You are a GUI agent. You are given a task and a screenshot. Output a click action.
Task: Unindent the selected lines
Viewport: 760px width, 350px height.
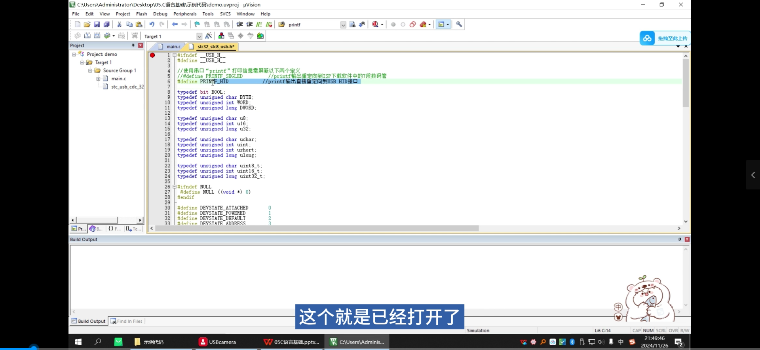click(249, 25)
